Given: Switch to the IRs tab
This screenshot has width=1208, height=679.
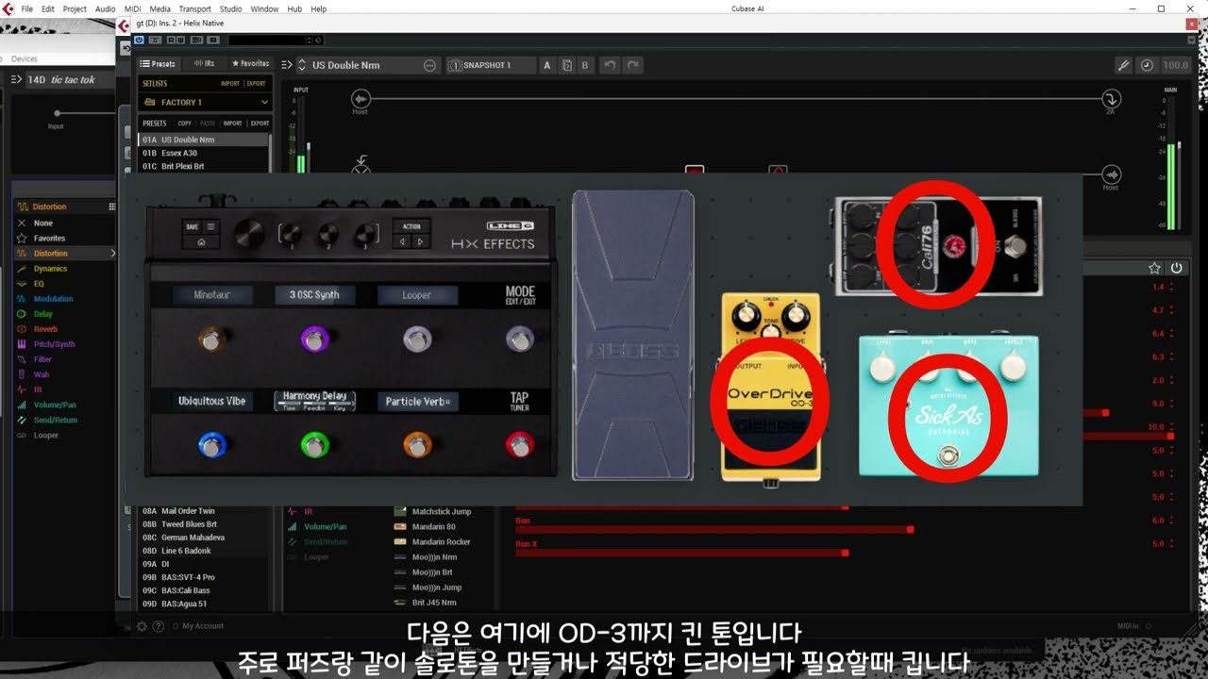Looking at the screenshot, I should (x=204, y=63).
